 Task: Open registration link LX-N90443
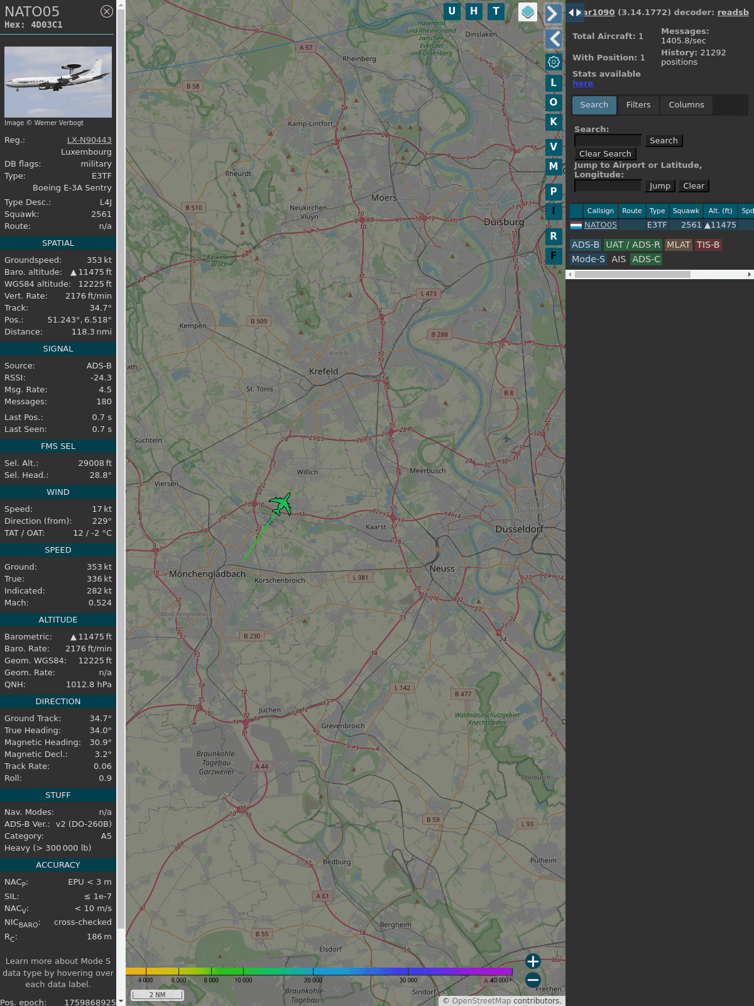click(89, 140)
